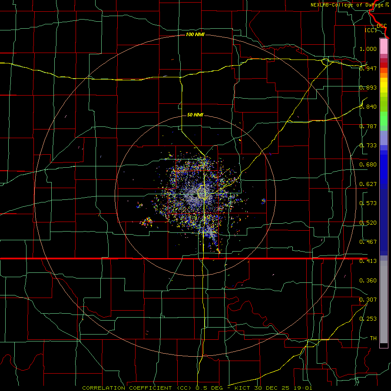Click the 0.520 scale value
Viewport: 391px width, 391px height.
pyautogui.click(x=368, y=223)
